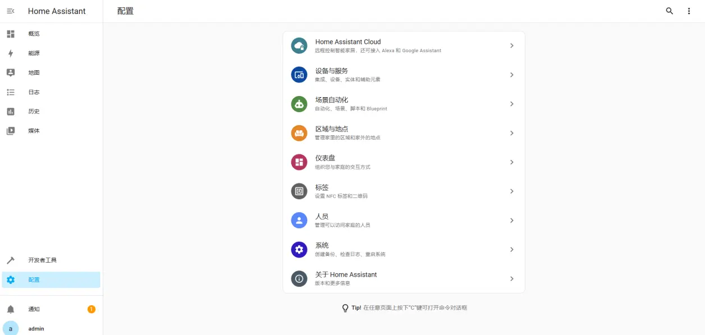705x335 pixels.
Task: Click the 配置 gear icon in sidebar
Action: click(x=11, y=279)
